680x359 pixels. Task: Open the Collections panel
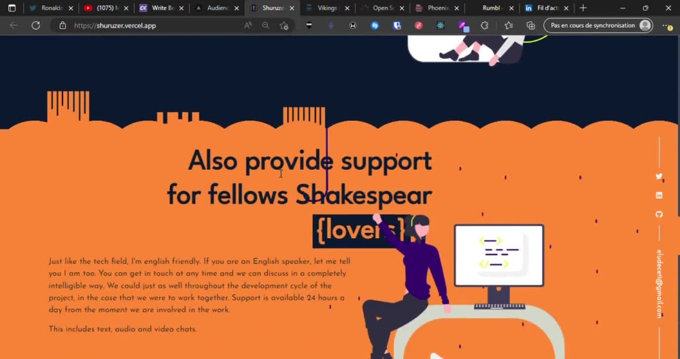pos(530,26)
